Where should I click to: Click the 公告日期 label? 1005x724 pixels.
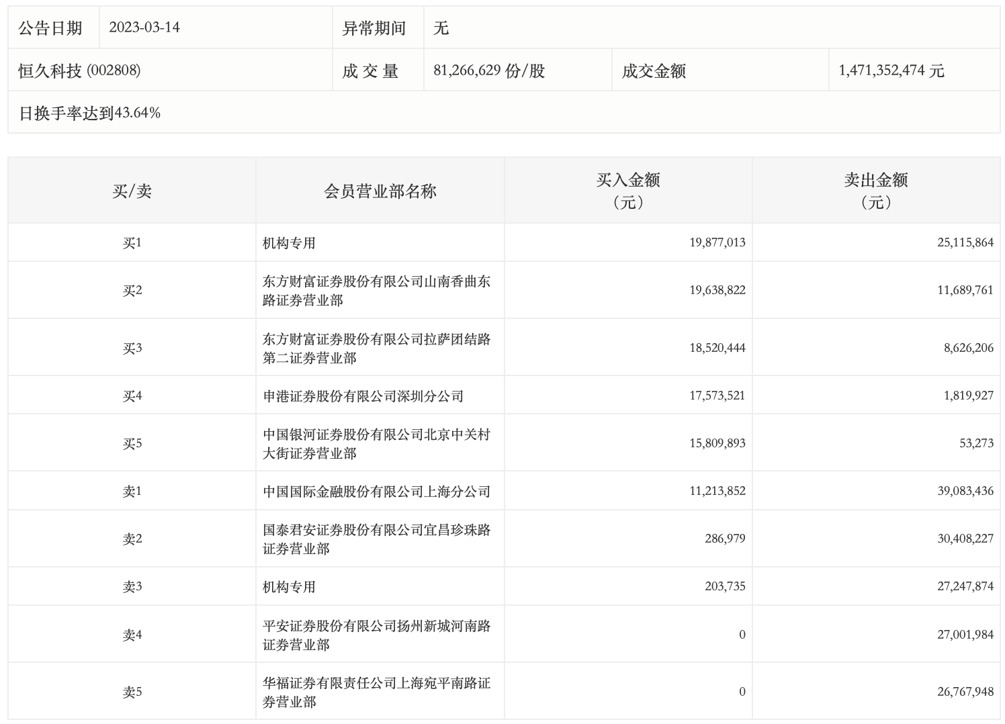(50, 28)
